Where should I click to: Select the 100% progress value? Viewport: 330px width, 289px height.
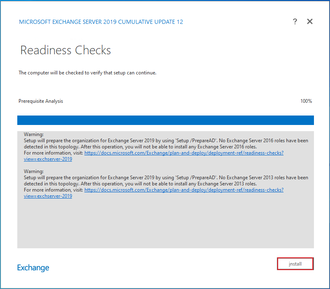[x=306, y=101]
